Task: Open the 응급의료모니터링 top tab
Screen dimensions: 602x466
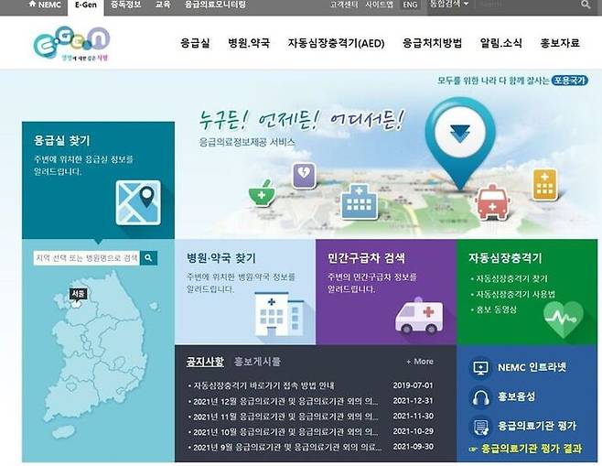Action: tap(215, 5)
